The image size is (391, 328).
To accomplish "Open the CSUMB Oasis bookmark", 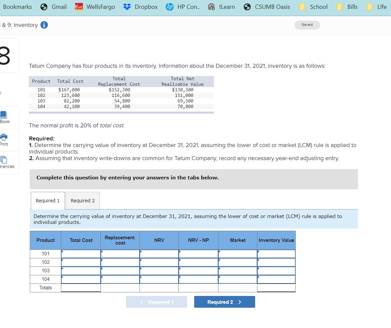I will click(267, 7).
